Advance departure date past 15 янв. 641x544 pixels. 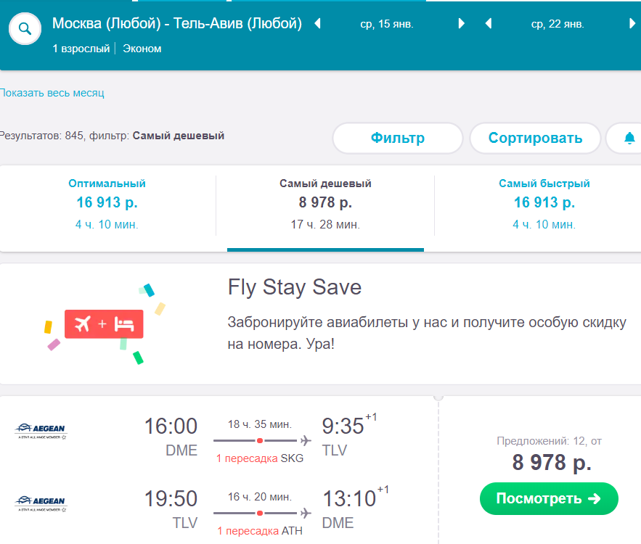point(461,23)
